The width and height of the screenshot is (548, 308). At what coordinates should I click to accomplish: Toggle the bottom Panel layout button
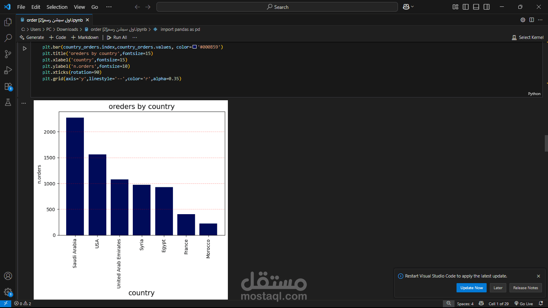[x=476, y=7]
